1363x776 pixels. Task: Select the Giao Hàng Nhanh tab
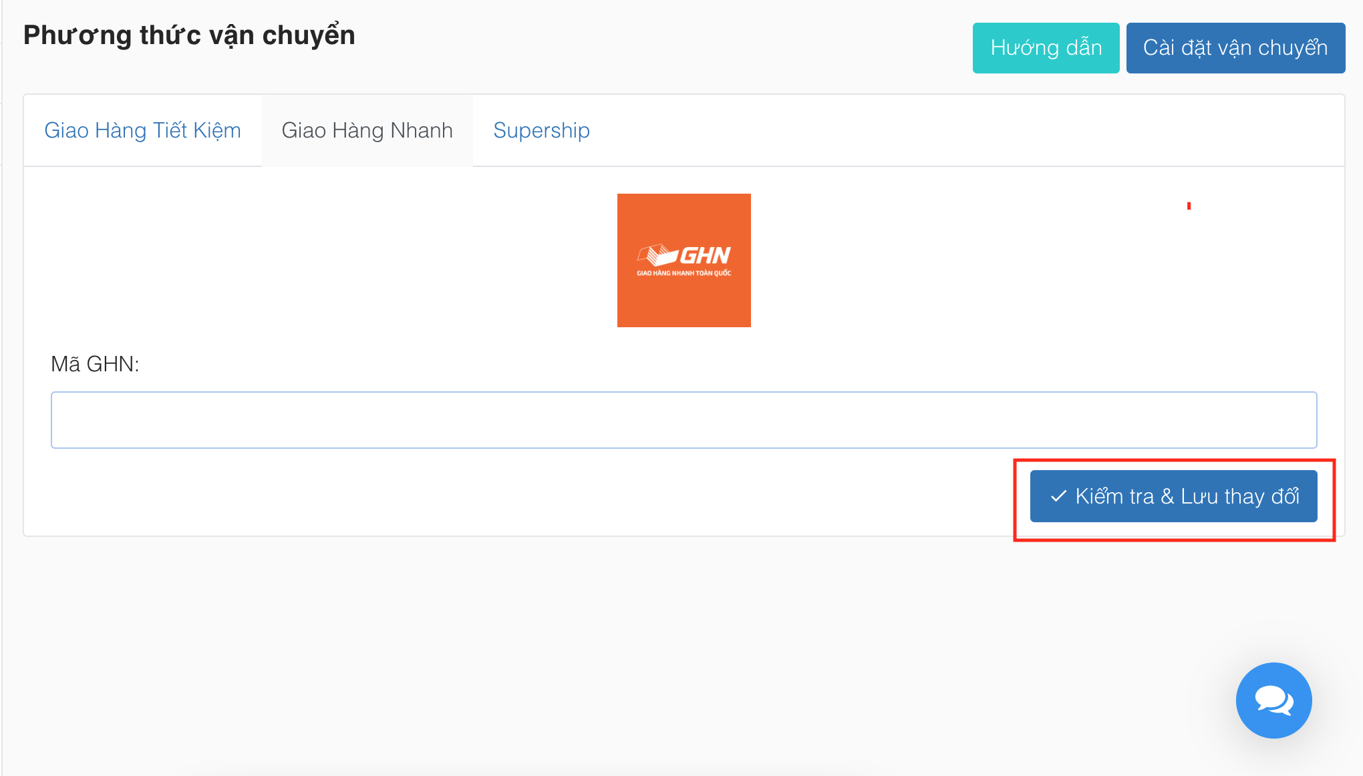[367, 130]
